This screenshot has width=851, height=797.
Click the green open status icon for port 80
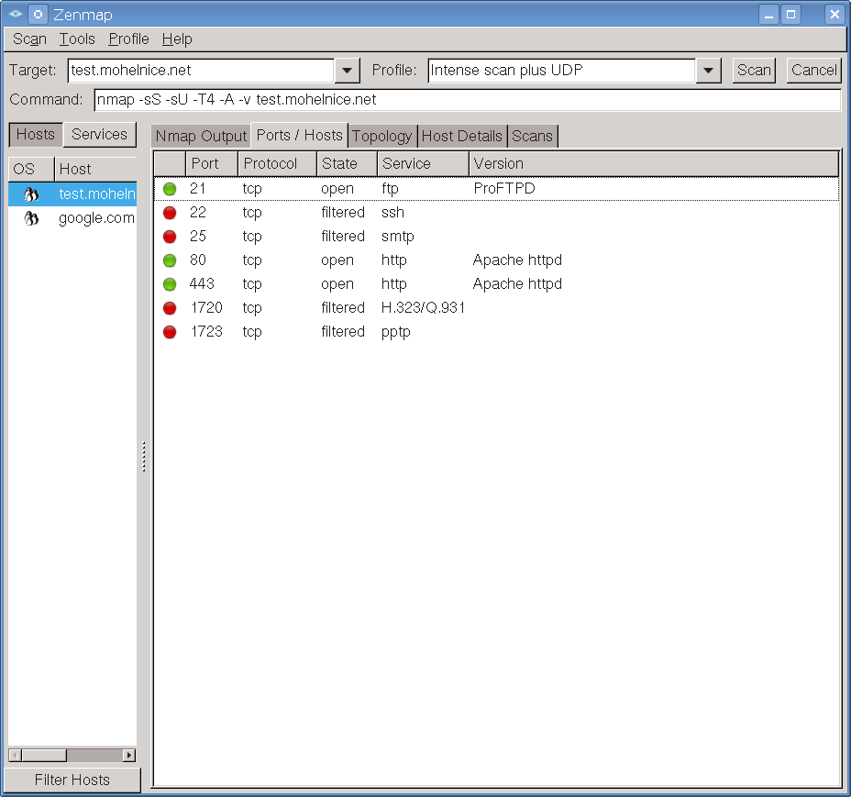[170, 260]
